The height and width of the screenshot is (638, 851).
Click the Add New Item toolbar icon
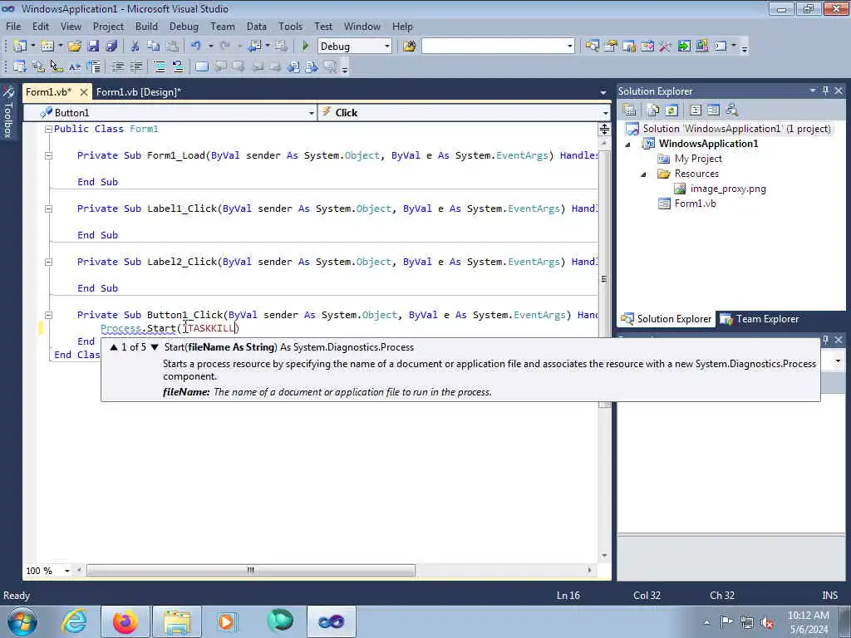pos(47,47)
